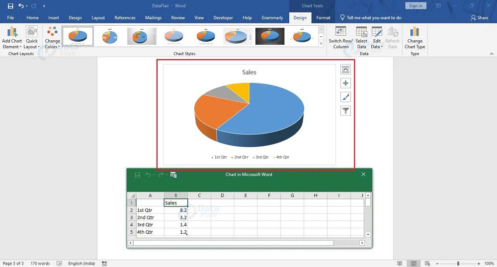Click the zoom out minus button
Viewport: 497px width, 267px height.
coord(437,264)
